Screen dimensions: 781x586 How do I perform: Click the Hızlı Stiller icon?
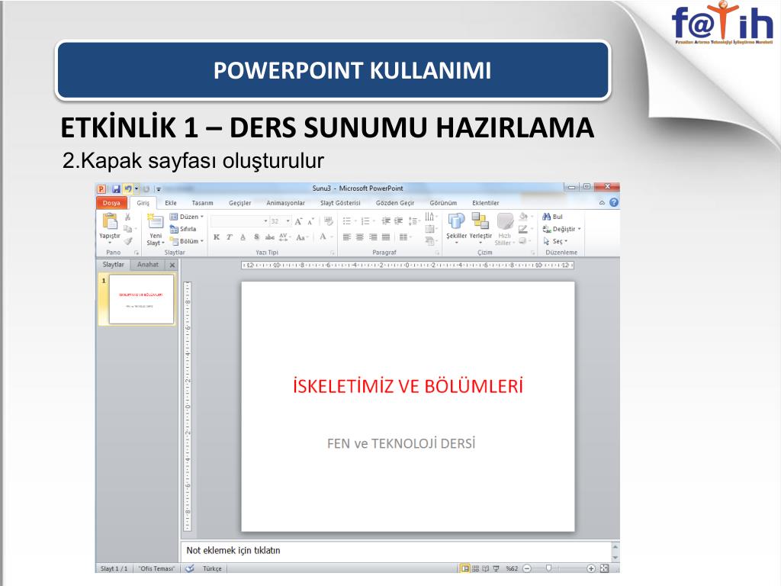pyautogui.click(x=505, y=222)
